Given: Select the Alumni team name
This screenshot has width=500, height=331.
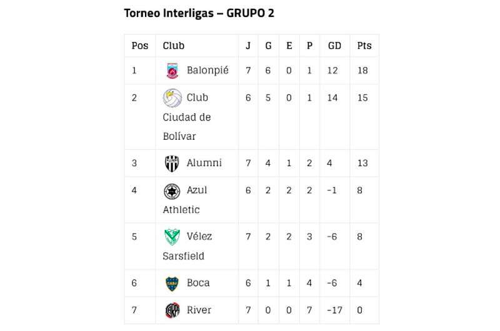Looking at the screenshot, I should 204,164.
